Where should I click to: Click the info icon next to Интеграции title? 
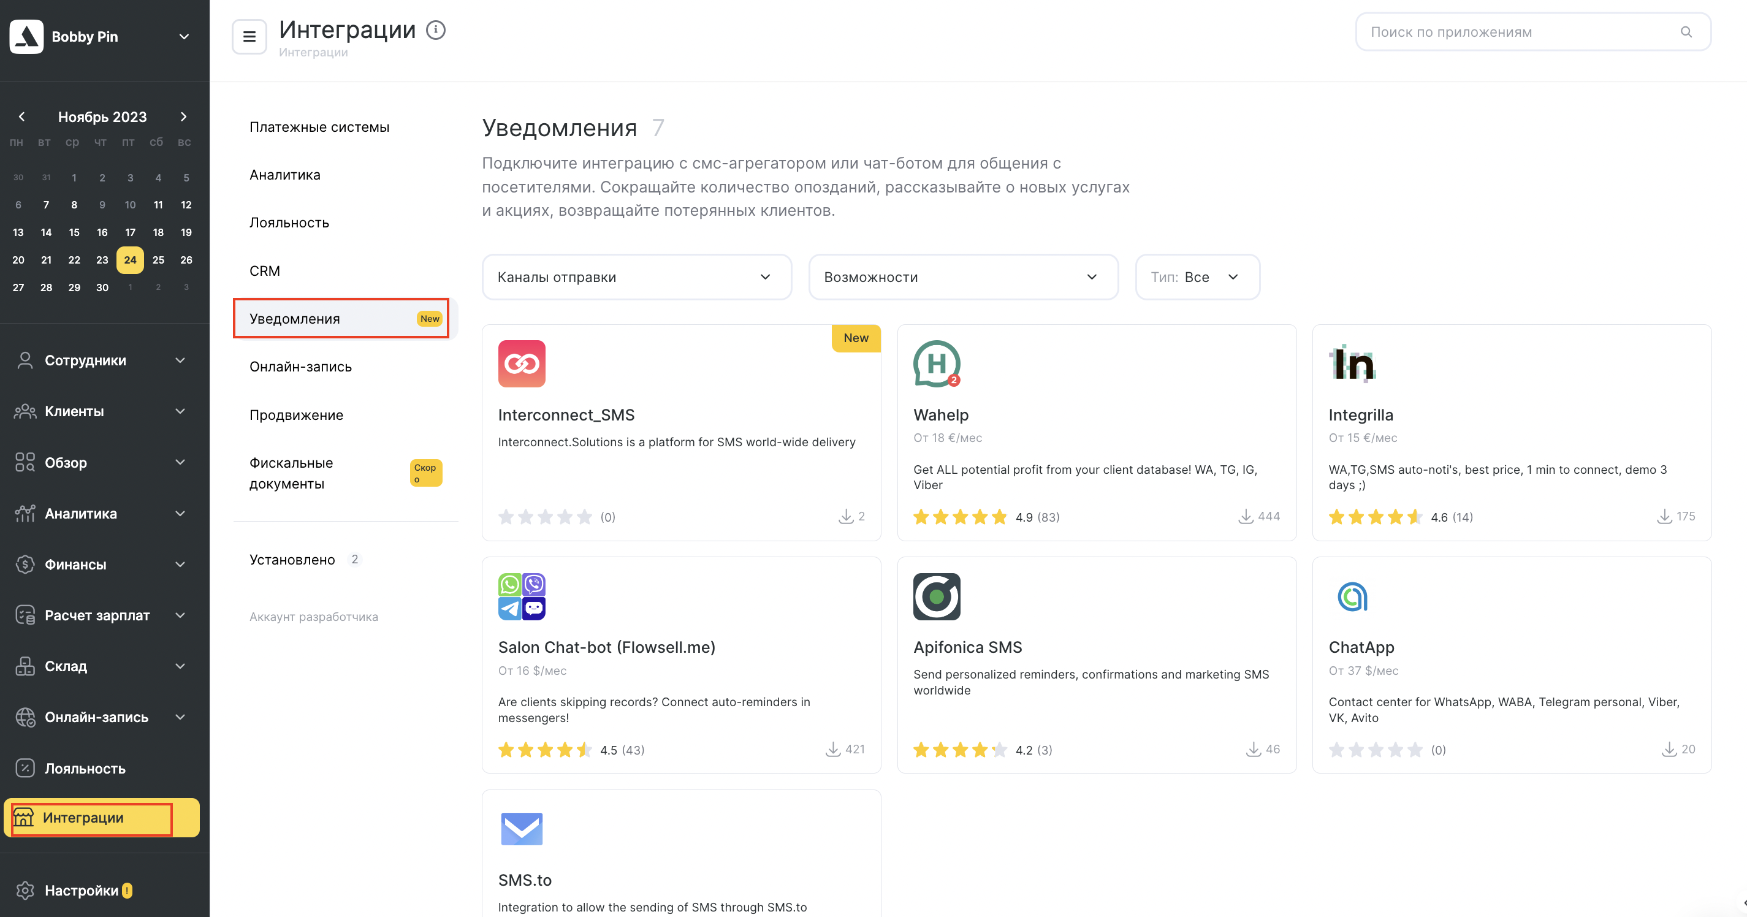click(435, 30)
